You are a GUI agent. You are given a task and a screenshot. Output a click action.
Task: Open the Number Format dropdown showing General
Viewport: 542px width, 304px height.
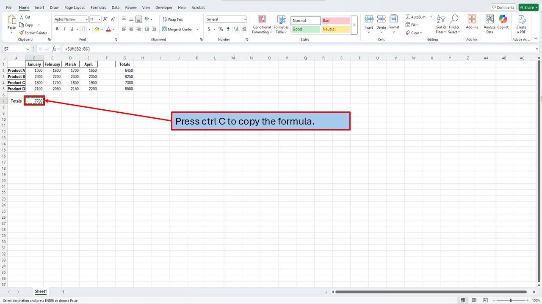coord(226,19)
